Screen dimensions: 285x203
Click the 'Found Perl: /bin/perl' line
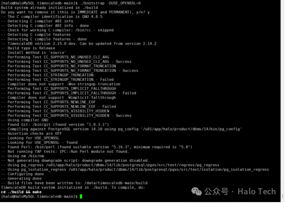tap(97, 147)
